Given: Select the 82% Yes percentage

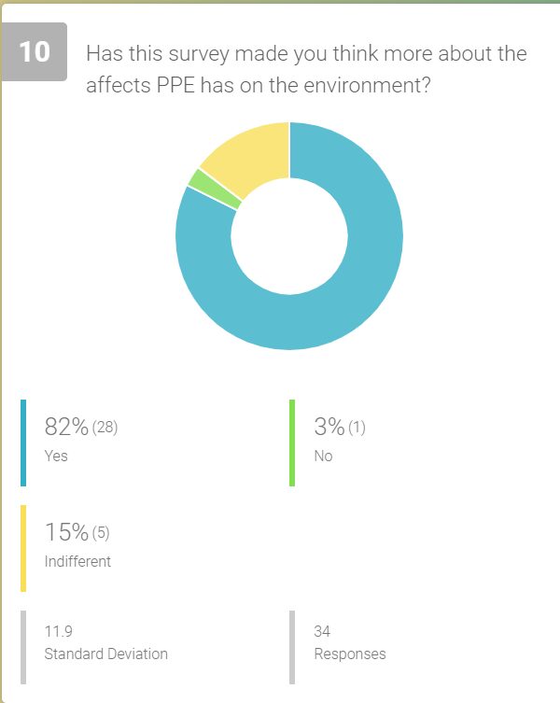Looking at the screenshot, I should point(66,429).
